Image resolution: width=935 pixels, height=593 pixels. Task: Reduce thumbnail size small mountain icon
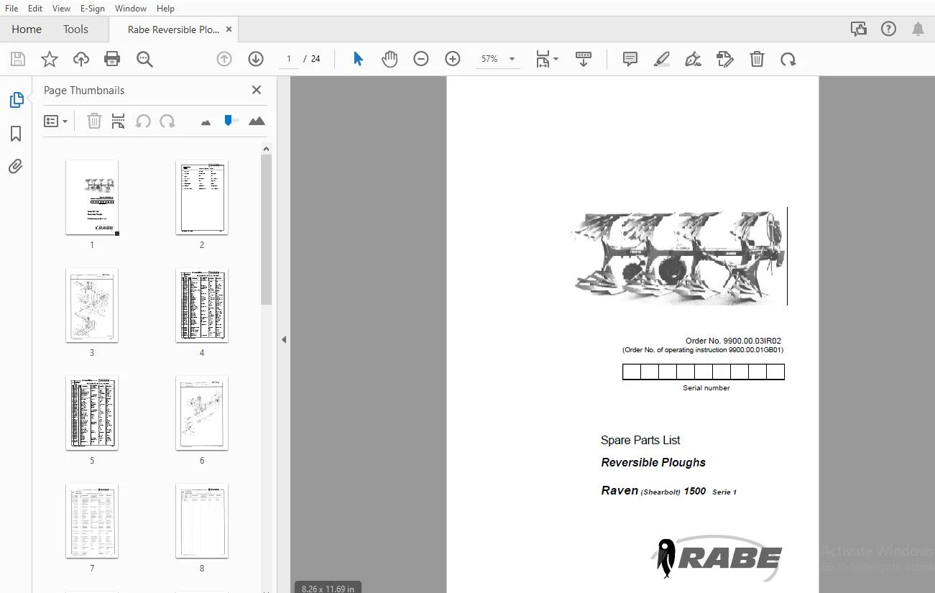[206, 122]
